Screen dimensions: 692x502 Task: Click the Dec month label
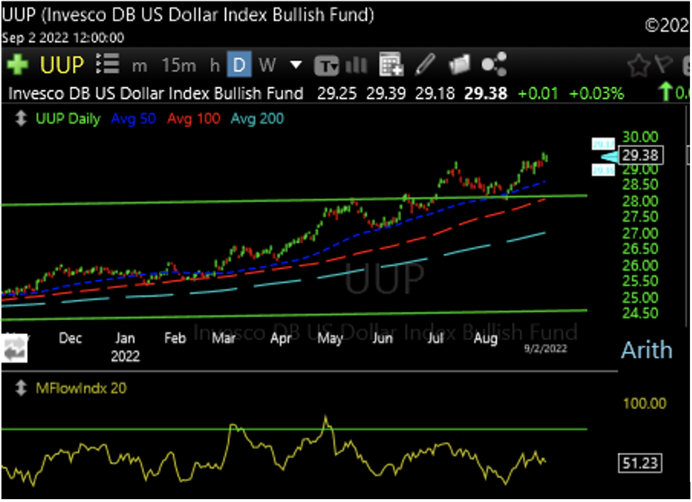tap(71, 338)
